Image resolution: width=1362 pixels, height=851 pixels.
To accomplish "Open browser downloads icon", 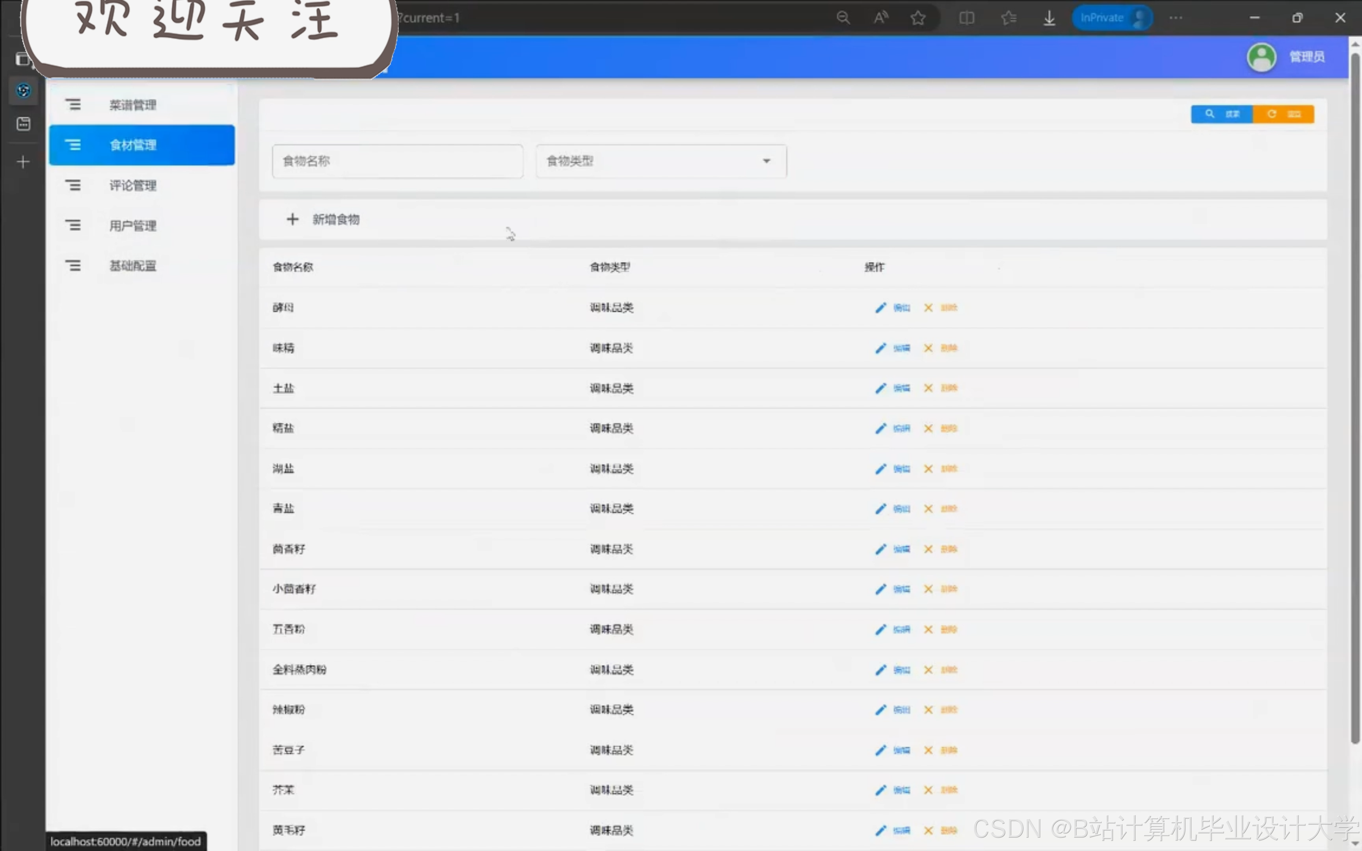I will coord(1049,18).
